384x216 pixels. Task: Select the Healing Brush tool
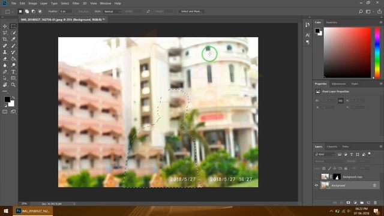pos(5,46)
